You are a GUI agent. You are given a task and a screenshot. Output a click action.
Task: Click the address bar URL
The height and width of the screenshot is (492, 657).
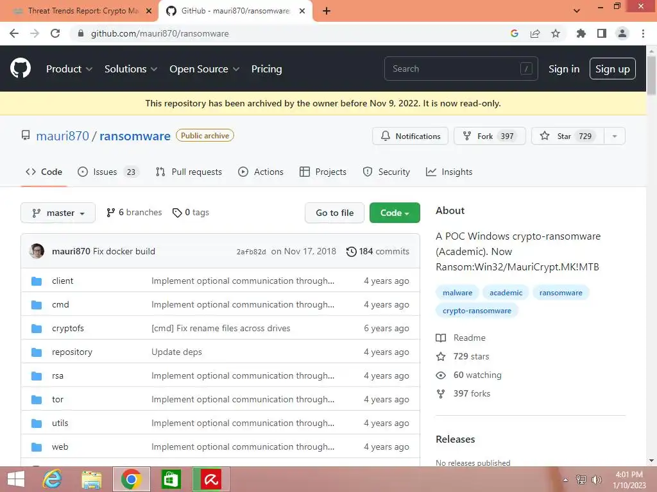coord(160,33)
